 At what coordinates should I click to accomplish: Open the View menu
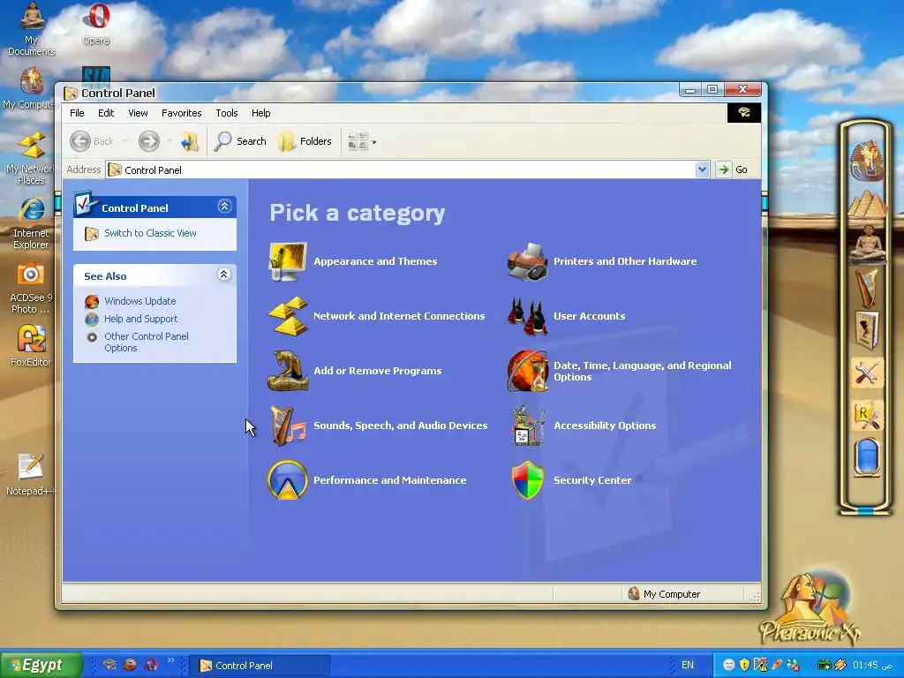(x=138, y=113)
